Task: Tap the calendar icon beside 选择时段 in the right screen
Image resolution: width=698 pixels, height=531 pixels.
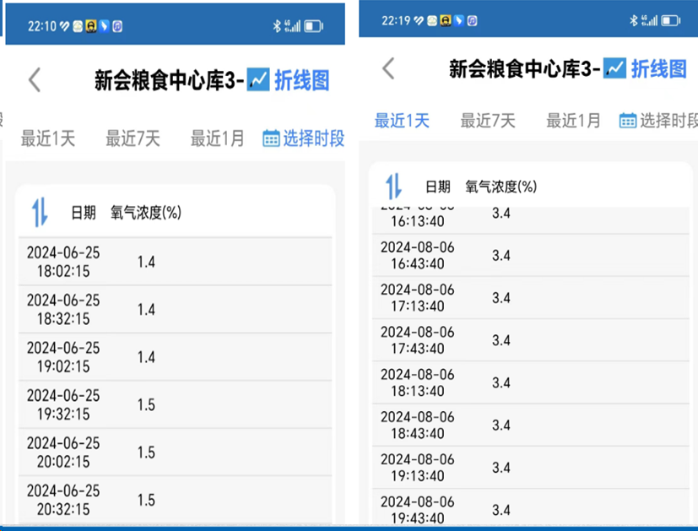Action: (627, 121)
